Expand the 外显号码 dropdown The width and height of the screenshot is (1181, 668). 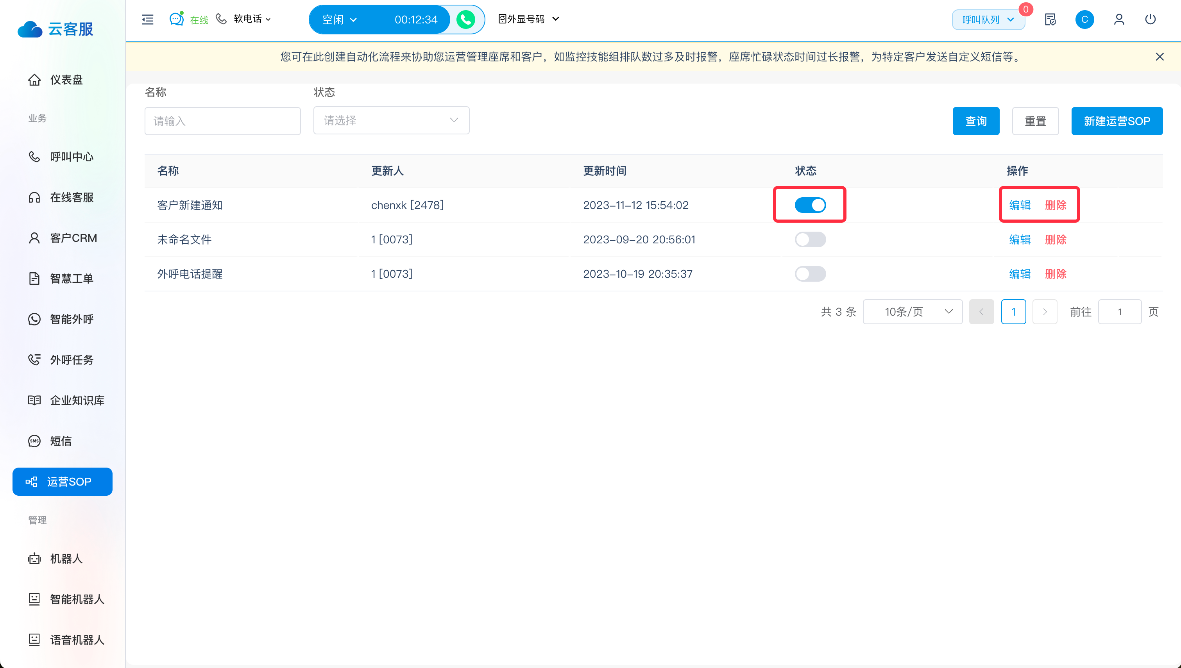[529, 19]
